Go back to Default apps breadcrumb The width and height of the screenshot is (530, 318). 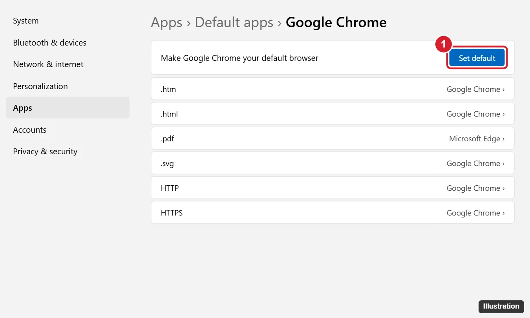(x=234, y=22)
